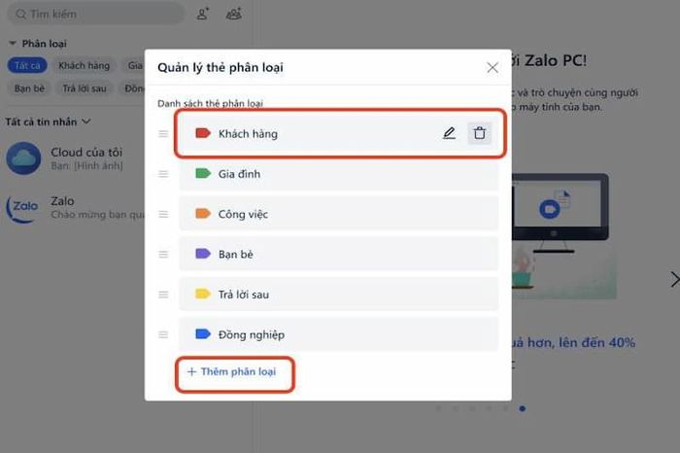Screen dimensions: 680x453
Task: Click the drag handle beside Đồng nghiệp
Action: (163, 334)
